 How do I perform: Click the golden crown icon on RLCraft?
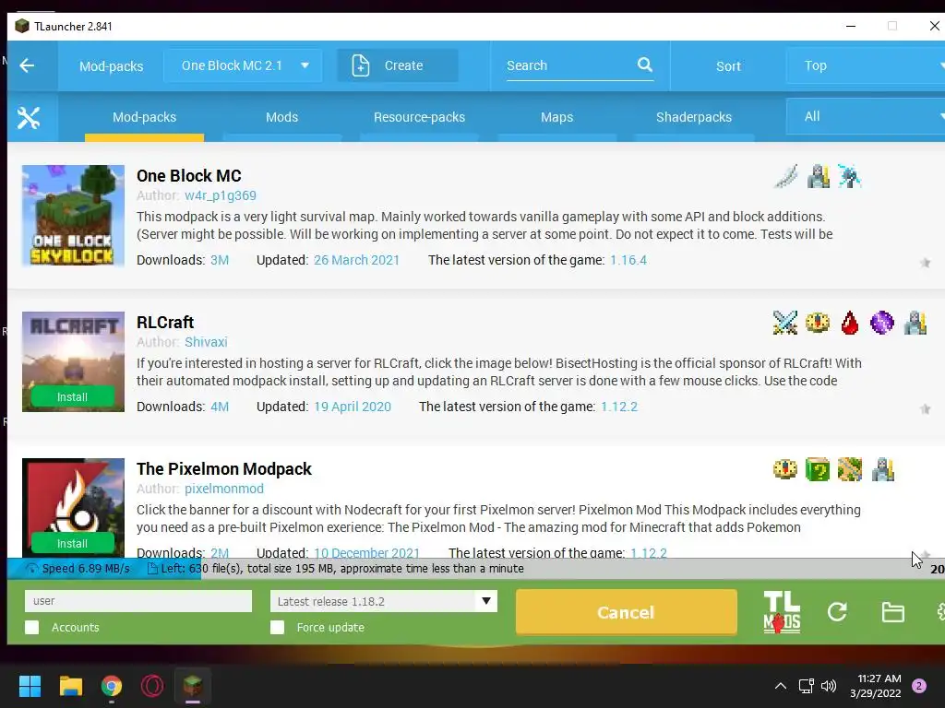pos(818,323)
